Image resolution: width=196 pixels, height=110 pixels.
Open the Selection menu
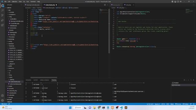[14, 2]
